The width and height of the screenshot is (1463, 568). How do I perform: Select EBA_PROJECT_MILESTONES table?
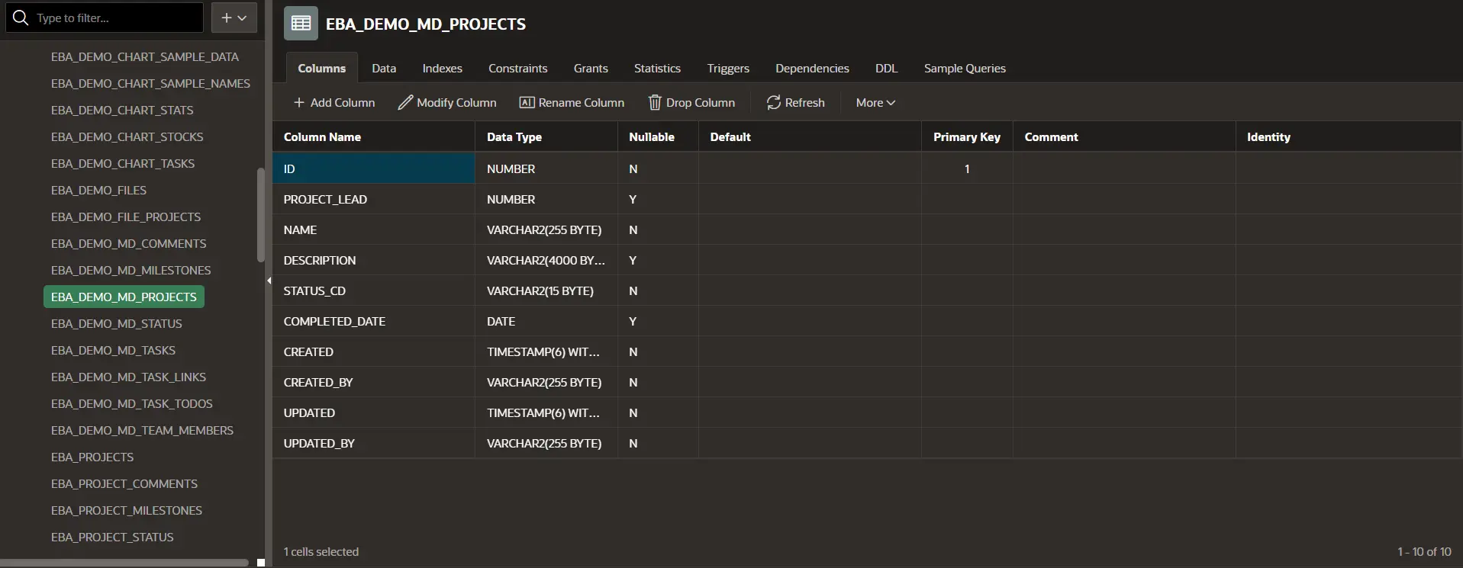(127, 510)
